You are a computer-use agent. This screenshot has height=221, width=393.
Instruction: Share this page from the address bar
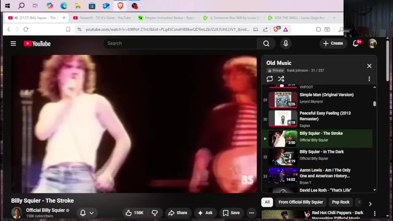[x=265, y=29]
